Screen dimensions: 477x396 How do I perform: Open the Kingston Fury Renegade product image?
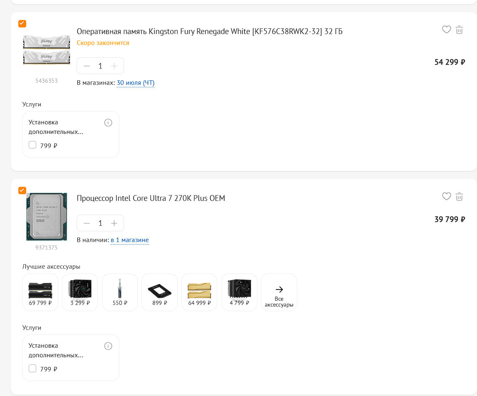(x=47, y=50)
